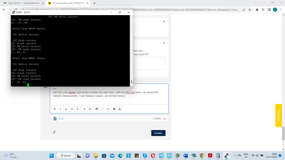
Task: Expand the first collapsed answer chevron
Action: click(164, 21)
